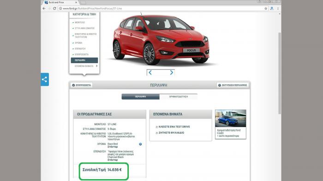Click the address bar URL field
Screen dimensions: 323x181
click(x=161, y=8)
